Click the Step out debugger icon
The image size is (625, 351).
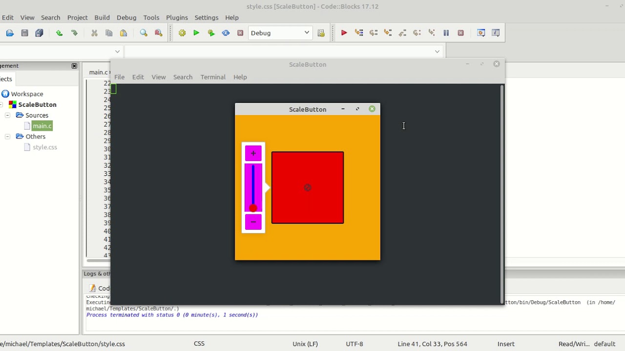click(402, 33)
